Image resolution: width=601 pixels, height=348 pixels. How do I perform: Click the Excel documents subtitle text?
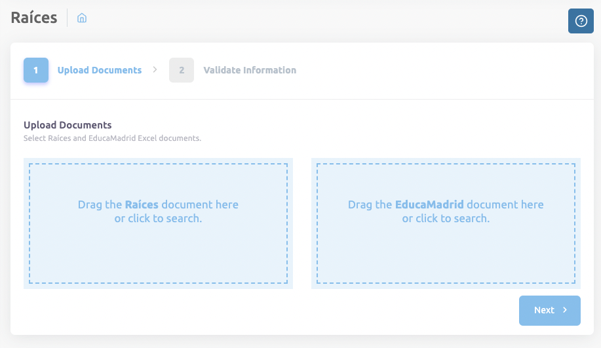pyautogui.click(x=112, y=138)
